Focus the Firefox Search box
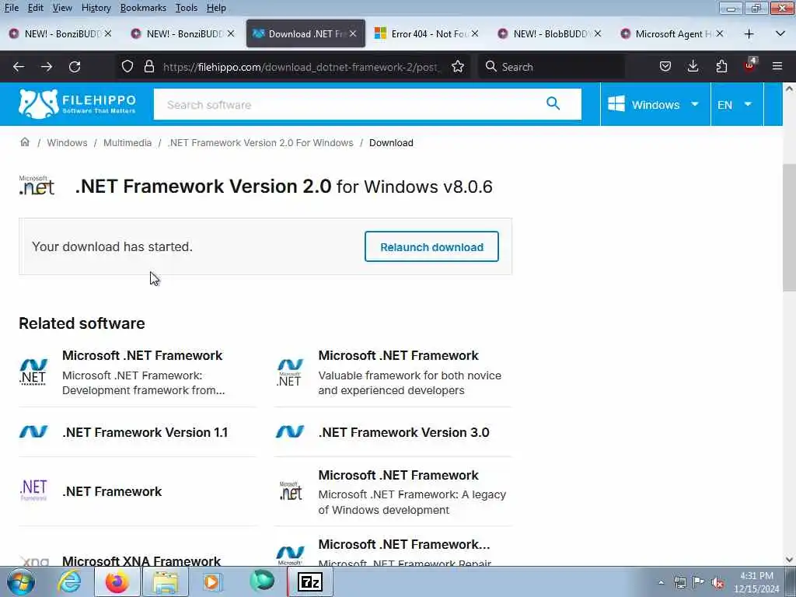 551,67
